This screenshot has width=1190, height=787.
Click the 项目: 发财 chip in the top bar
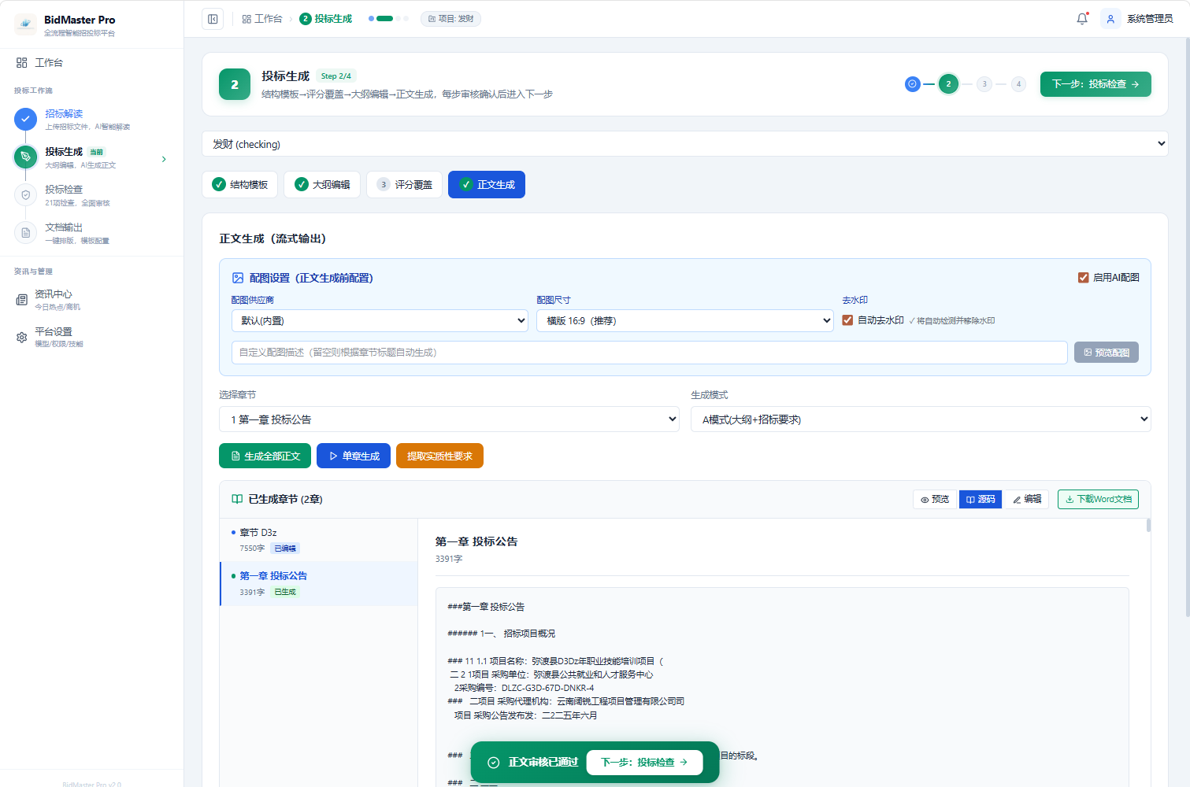click(x=450, y=19)
